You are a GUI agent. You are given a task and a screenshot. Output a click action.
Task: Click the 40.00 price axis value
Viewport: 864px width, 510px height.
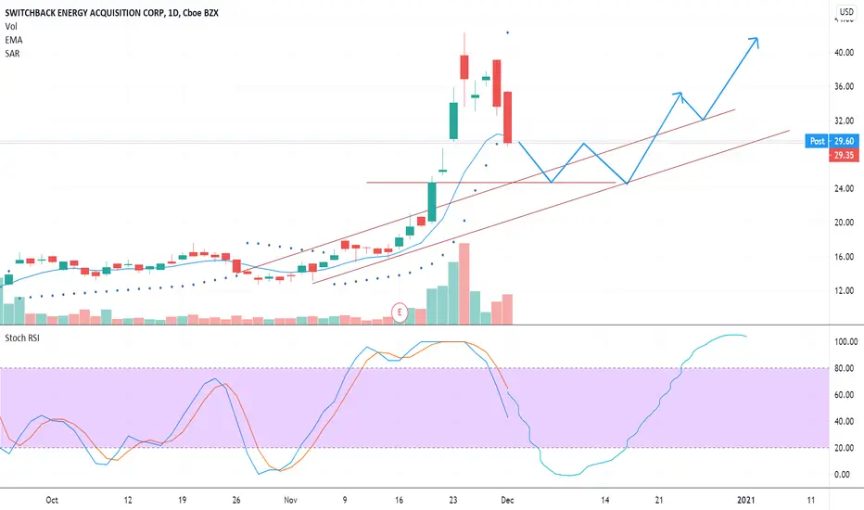pyautogui.click(x=845, y=52)
